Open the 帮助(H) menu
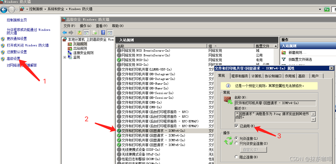Viewport: 336px width, 164px height. click(x=118, y=26)
